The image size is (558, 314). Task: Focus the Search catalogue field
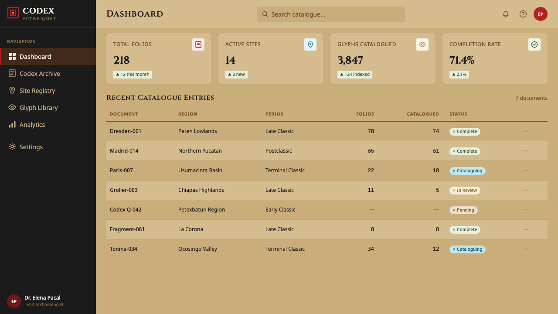pos(331,14)
